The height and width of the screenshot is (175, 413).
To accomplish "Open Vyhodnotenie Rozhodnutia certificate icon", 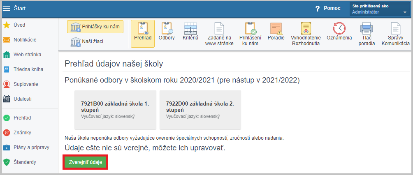I will pyautogui.click(x=306, y=28).
